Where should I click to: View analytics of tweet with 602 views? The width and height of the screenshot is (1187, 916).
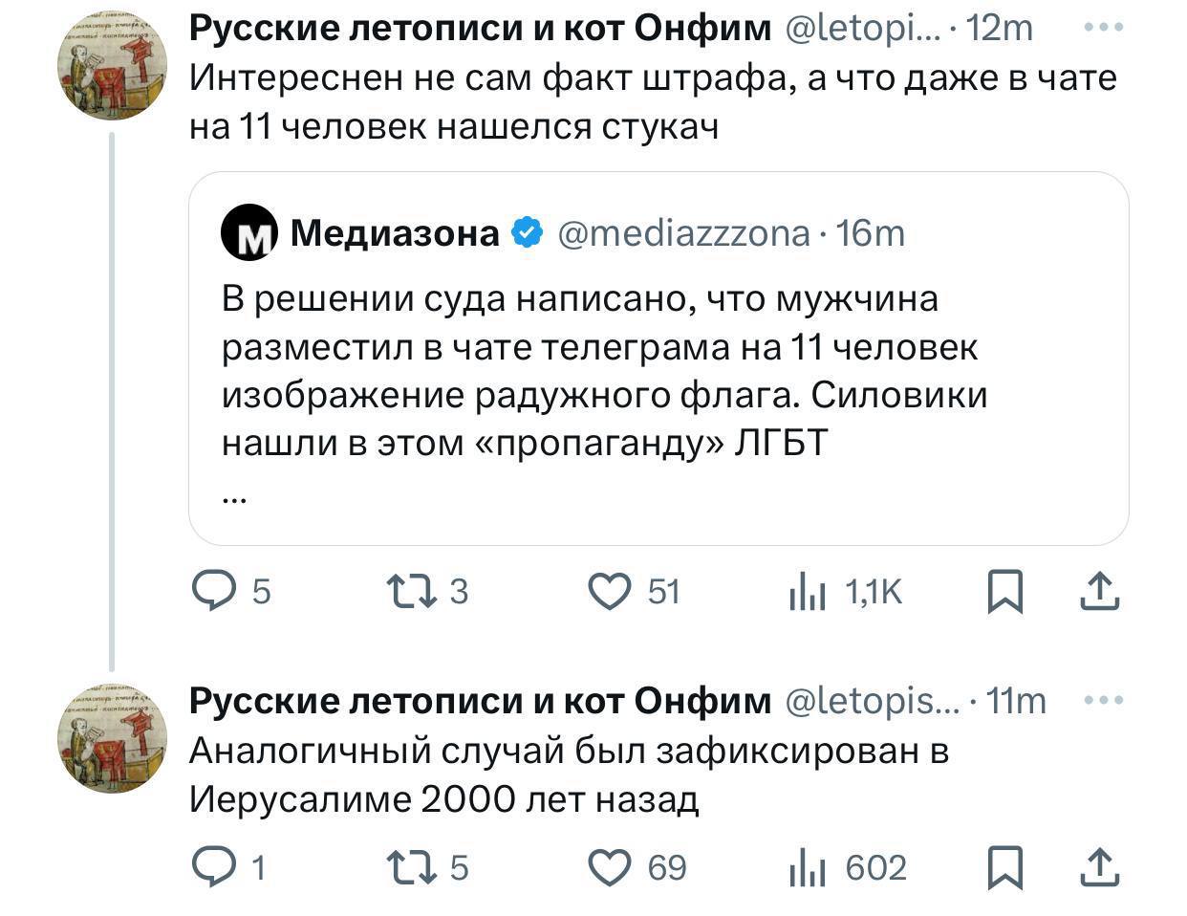point(808,868)
